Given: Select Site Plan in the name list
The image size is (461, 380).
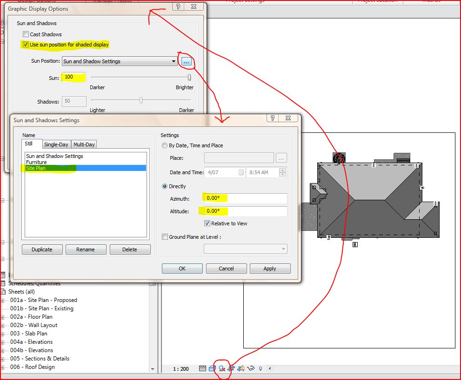Looking at the screenshot, I should coord(86,168).
